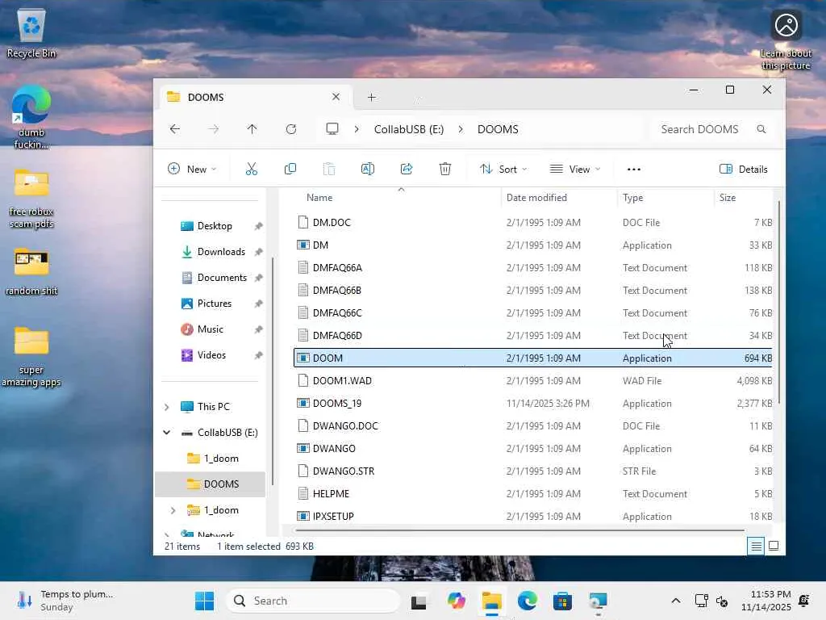Click the Share icon in toolbar
The width and height of the screenshot is (826, 620).
pos(407,170)
